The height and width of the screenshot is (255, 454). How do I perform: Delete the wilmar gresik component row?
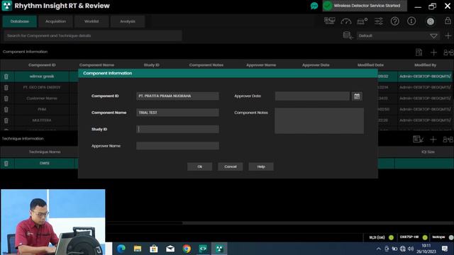pos(6,76)
